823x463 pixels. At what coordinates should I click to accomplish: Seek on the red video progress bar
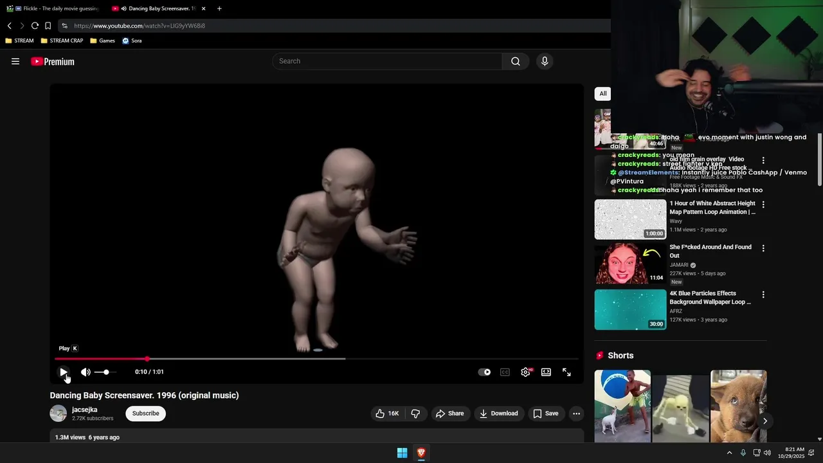pyautogui.click(x=316, y=359)
